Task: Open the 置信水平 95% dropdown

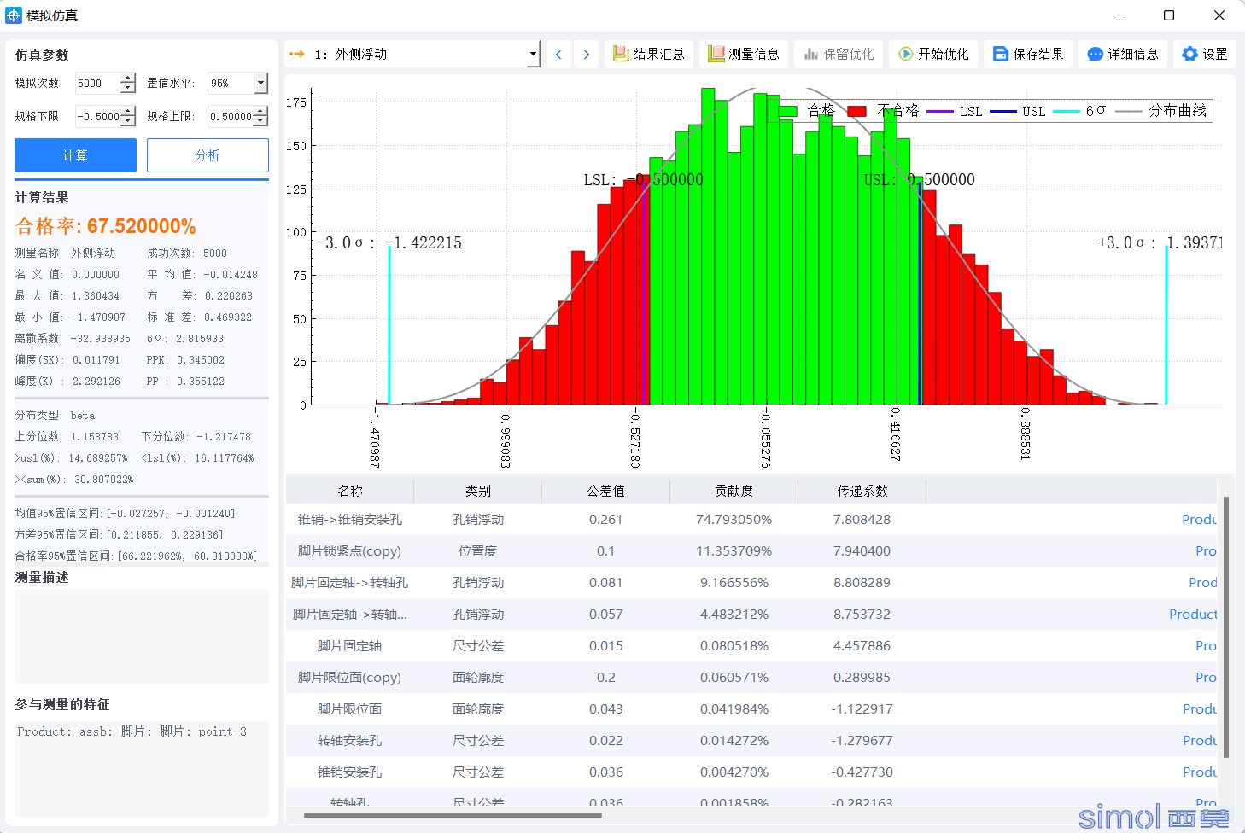Action: 261,83
